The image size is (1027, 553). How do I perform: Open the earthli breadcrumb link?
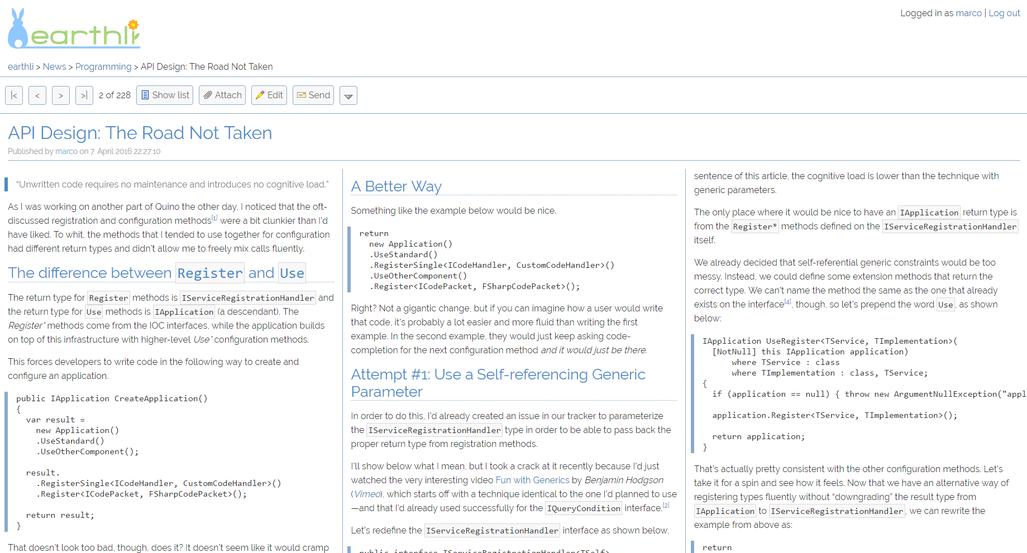pyautogui.click(x=21, y=66)
